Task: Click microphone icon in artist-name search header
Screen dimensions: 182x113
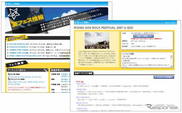Action: pos(46,70)
